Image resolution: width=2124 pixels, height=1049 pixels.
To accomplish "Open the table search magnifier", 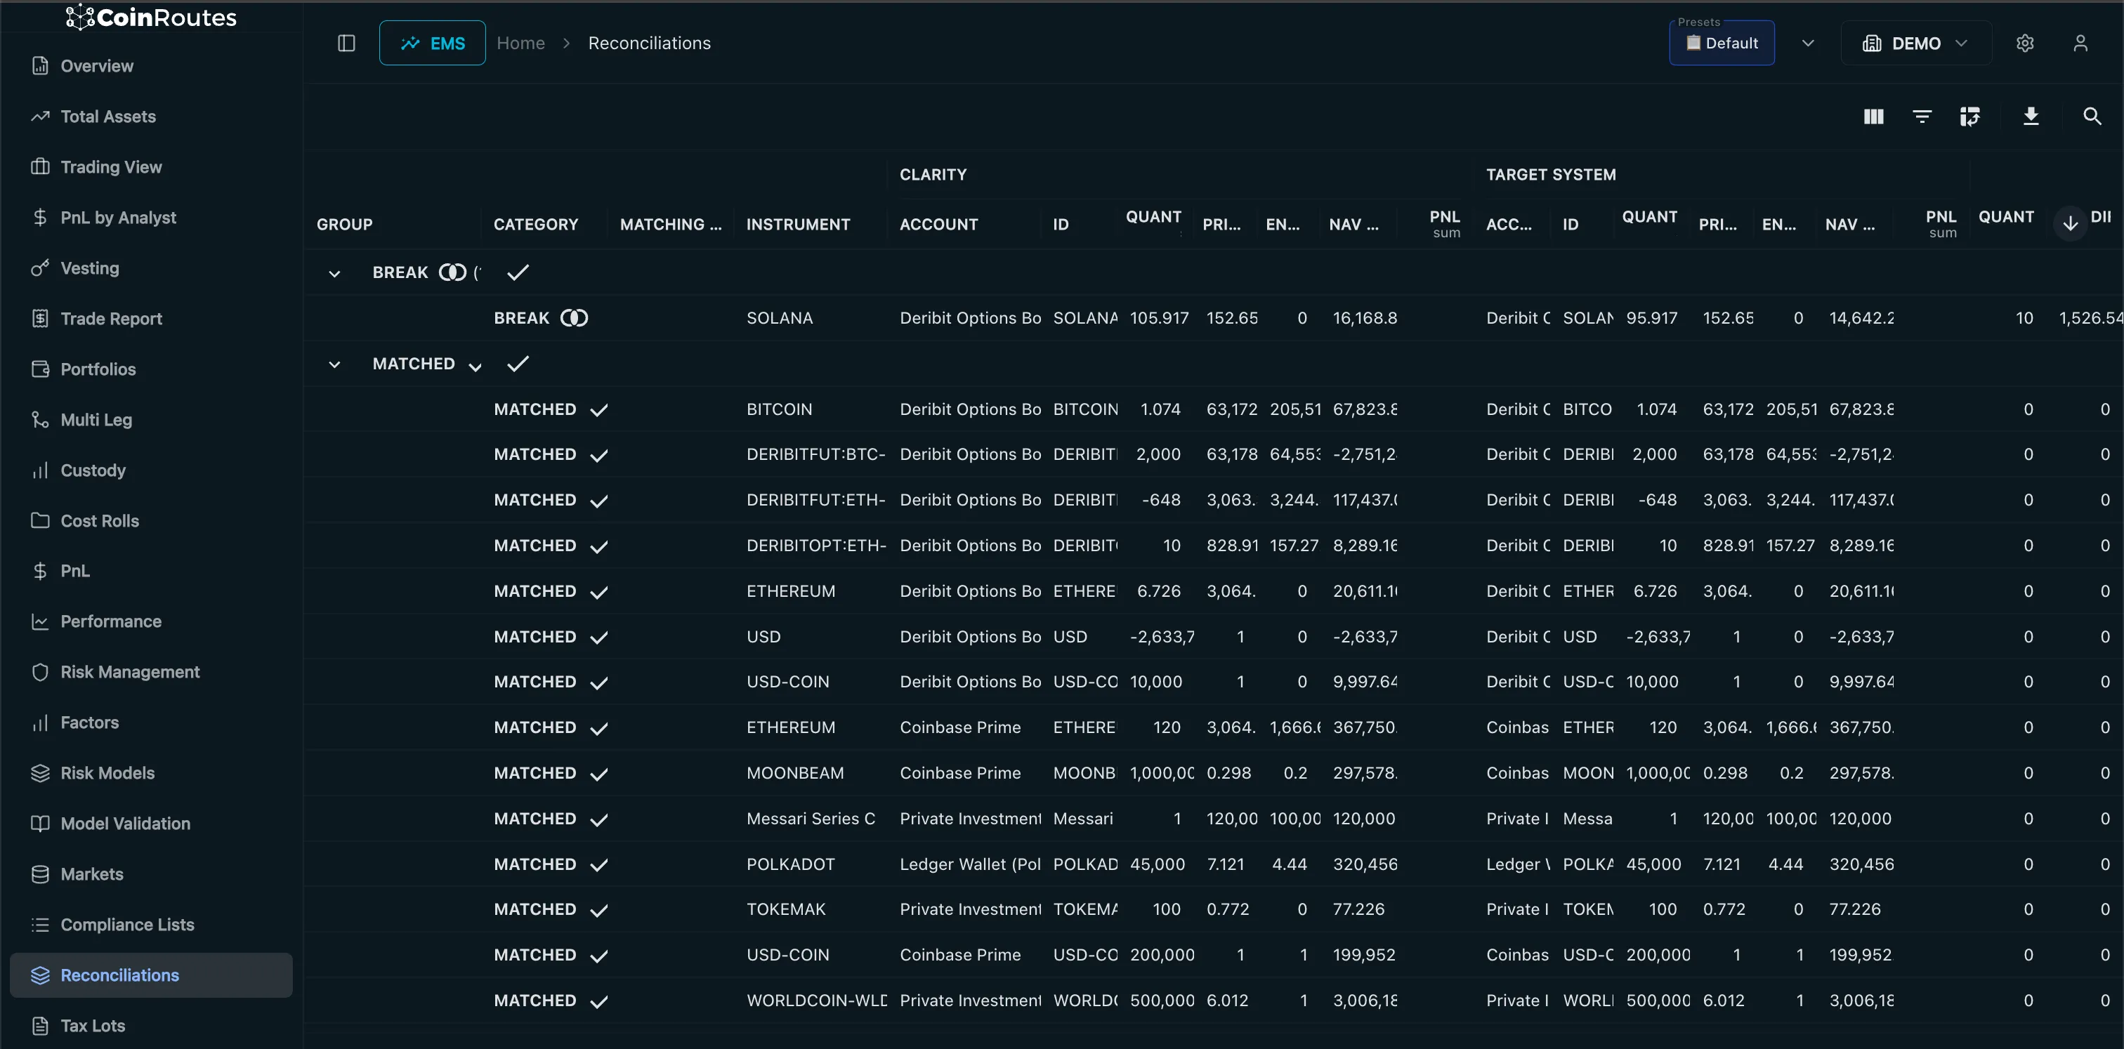I will pos(2092,116).
